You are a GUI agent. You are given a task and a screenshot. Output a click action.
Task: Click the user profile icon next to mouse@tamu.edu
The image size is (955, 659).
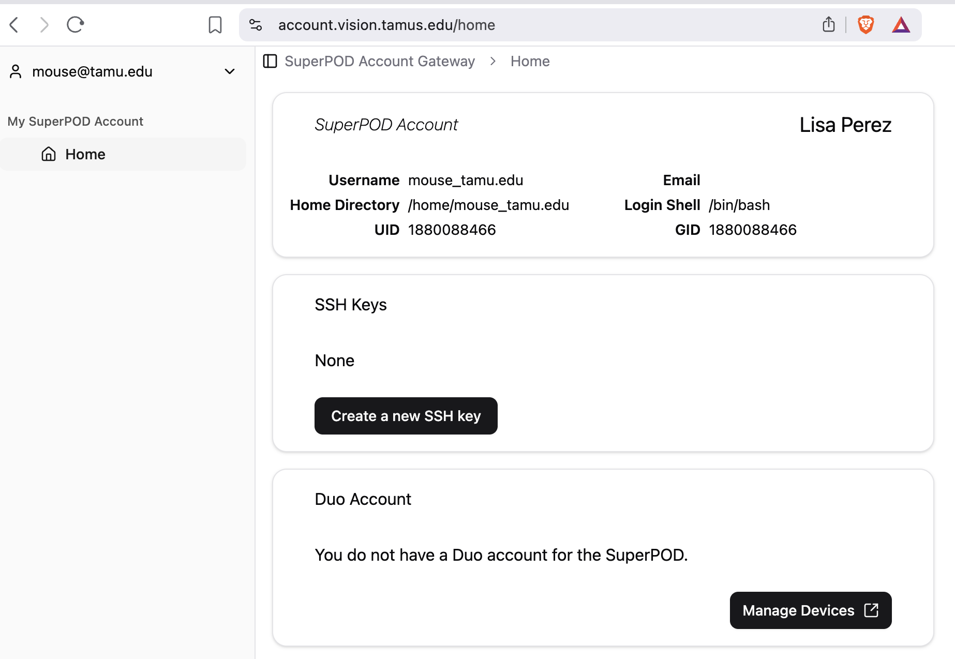[x=15, y=71]
